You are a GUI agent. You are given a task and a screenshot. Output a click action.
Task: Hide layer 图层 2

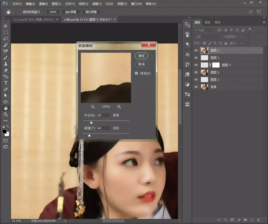pyautogui.click(x=196, y=73)
